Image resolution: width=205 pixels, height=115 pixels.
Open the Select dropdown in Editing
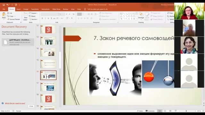[170, 19]
